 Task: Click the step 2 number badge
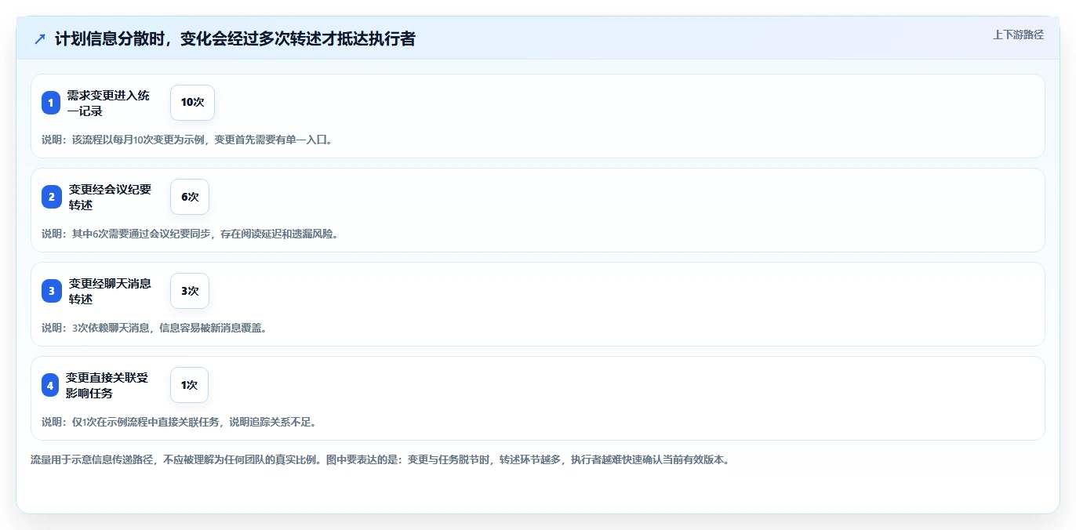pyautogui.click(x=51, y=197)
